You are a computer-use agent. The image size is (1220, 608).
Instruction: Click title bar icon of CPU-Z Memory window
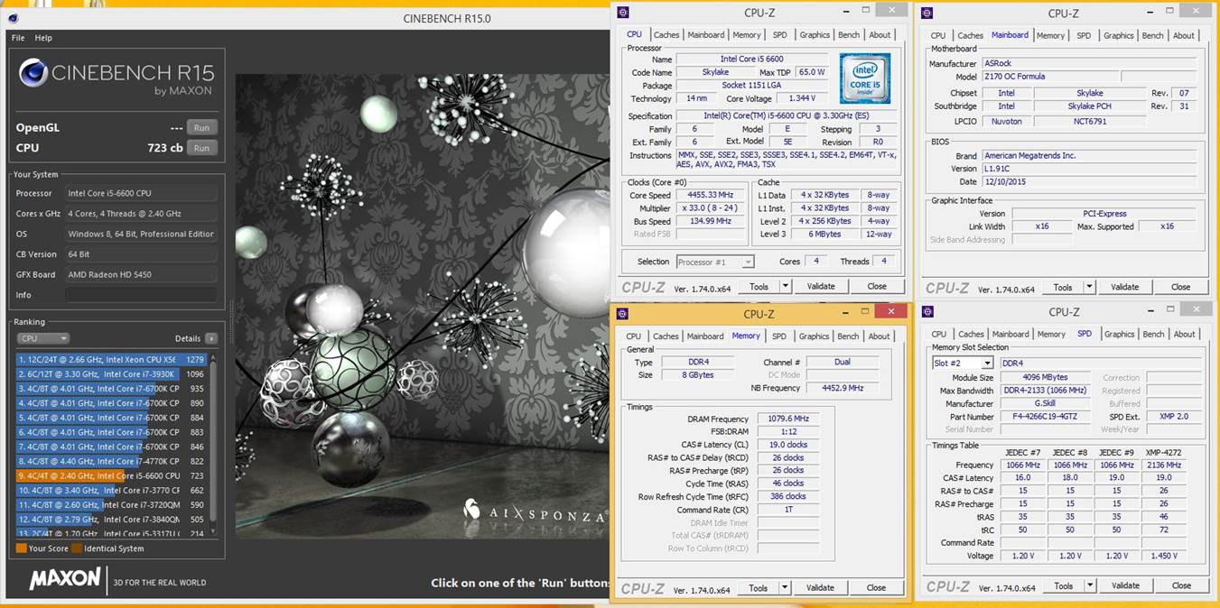622,313
